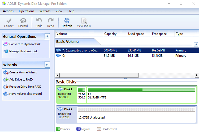The width and height of the screenshot is (199, 132).
Task: Click the volume list scroll left arrow
Action: click(x=57, y=76)
